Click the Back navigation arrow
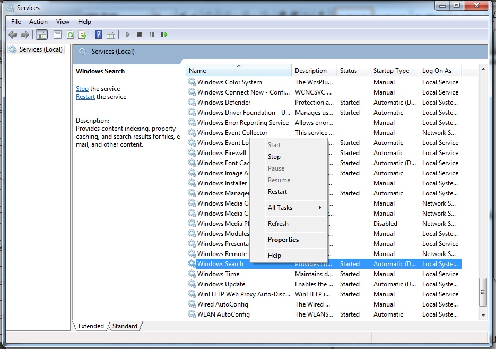 12,34
